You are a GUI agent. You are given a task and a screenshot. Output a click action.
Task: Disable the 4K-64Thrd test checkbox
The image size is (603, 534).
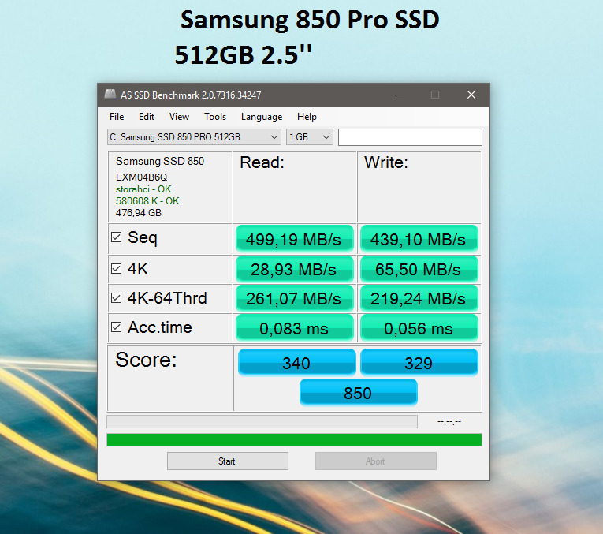tap(116, 297)
